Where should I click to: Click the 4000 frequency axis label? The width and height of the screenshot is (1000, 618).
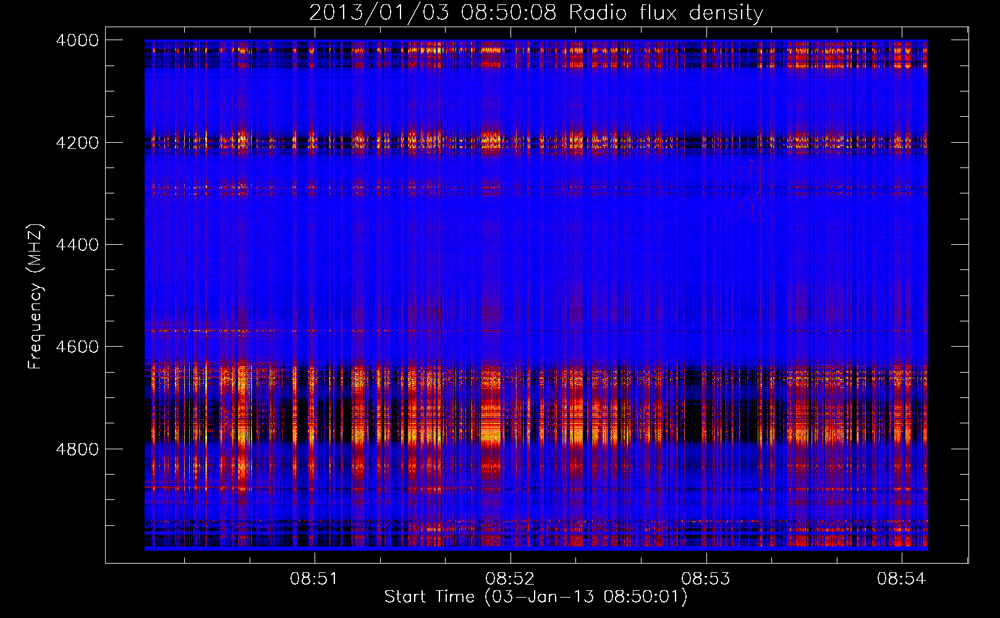(77, 40)
